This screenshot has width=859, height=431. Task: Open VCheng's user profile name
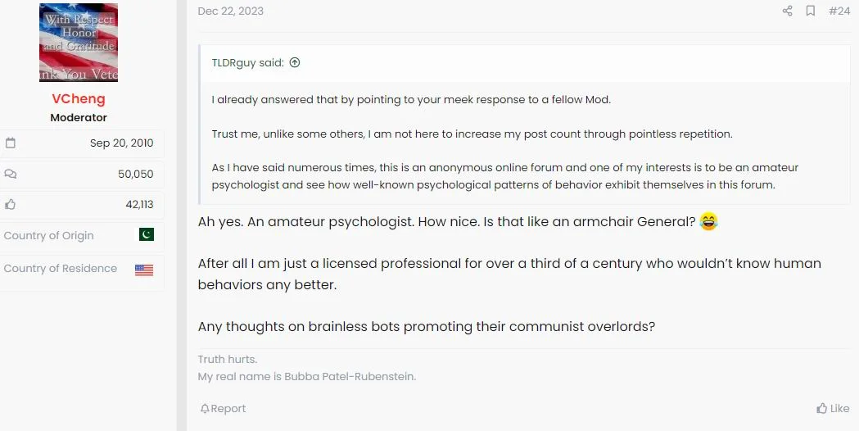pyautogui.click(x=79, y=98)
